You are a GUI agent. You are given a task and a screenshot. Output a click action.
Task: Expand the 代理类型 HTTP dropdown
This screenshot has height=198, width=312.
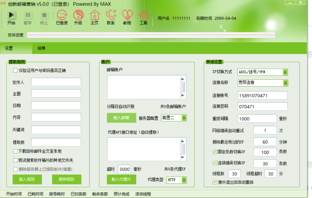(x=184, y=180)
